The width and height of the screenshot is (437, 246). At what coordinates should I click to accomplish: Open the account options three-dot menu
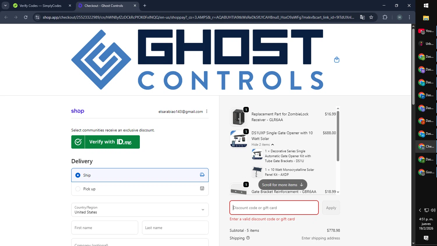[207, 111]
